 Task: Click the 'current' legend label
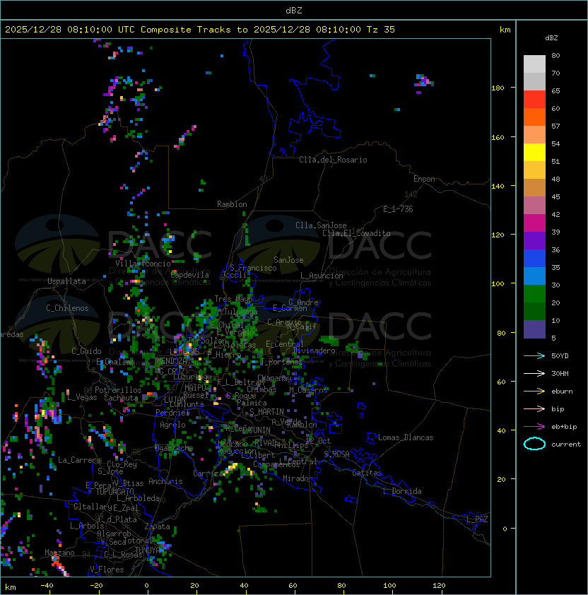(x=566, y=444)
